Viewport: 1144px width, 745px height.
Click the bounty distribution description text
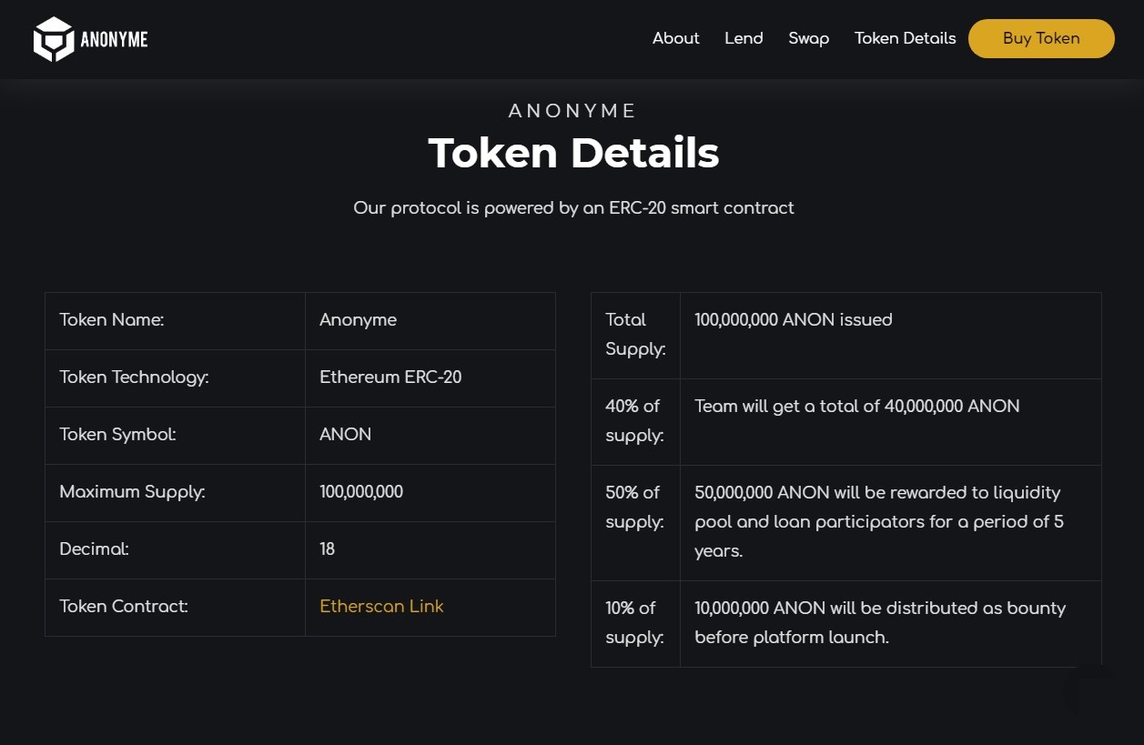click(879, 622)
